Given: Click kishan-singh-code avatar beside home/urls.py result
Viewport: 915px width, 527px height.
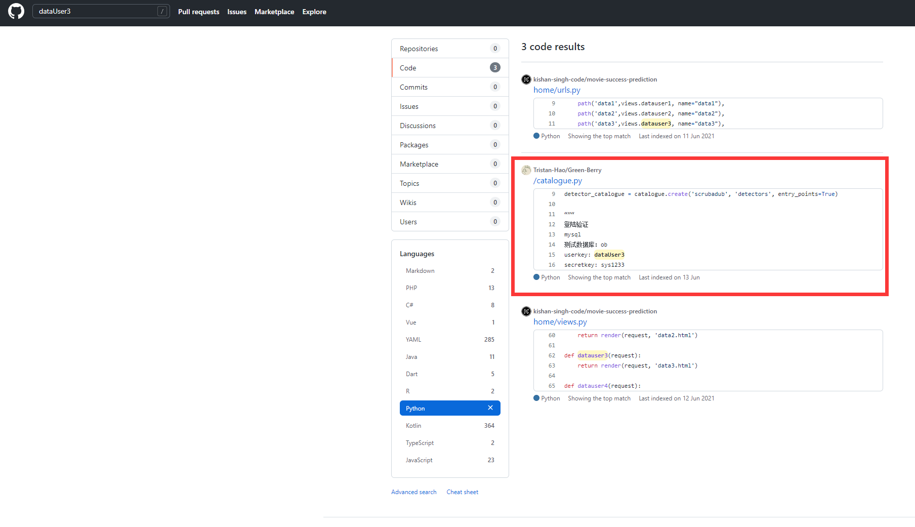Looking at the screenshot, I should pos(526,79).
